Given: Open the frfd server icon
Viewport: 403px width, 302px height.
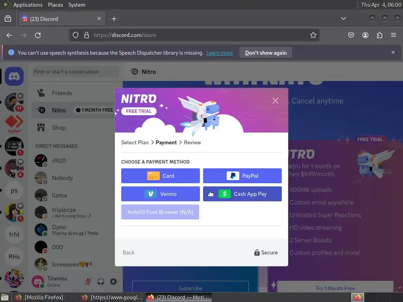Looking at the screenshot, I should (x=14, y=234).
